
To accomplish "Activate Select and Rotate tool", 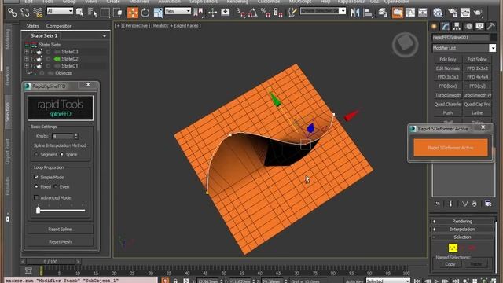I will 145,13.
